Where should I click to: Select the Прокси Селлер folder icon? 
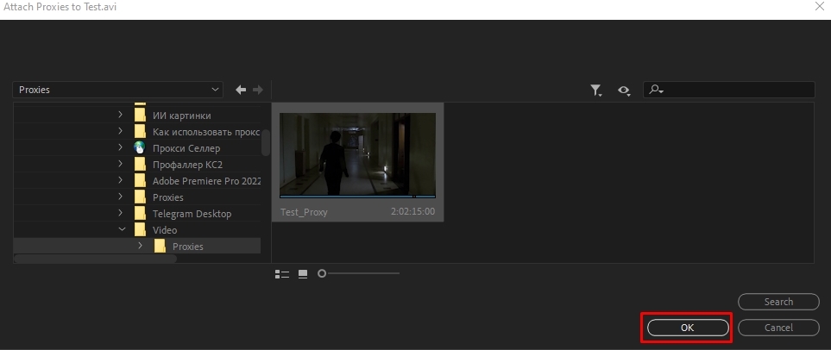(140, 148)
